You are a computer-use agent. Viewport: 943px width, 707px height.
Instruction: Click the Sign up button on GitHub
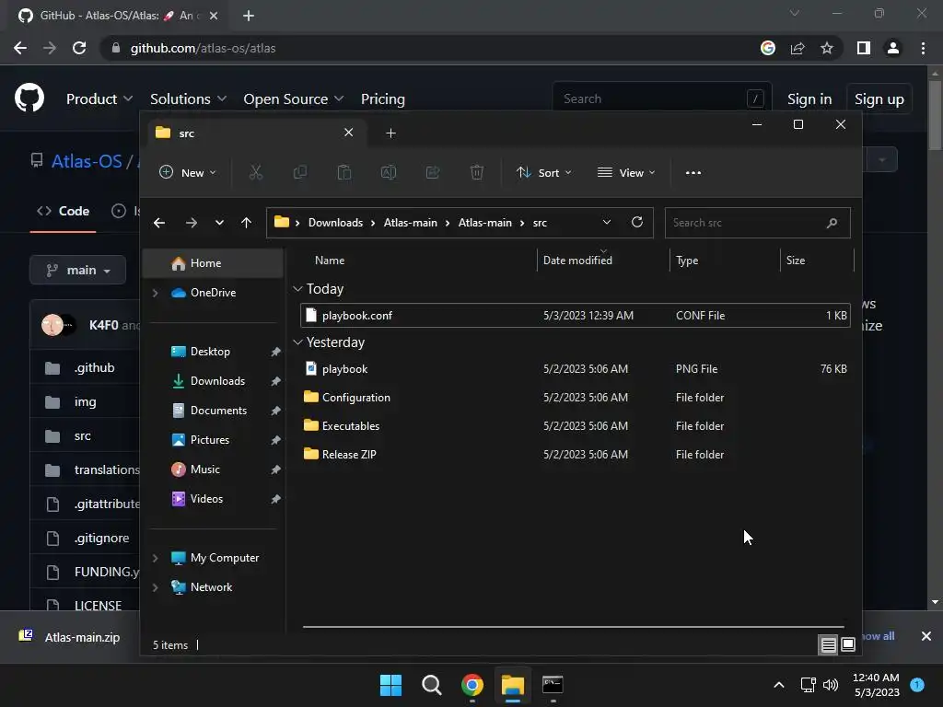click(x=879, y=99)
